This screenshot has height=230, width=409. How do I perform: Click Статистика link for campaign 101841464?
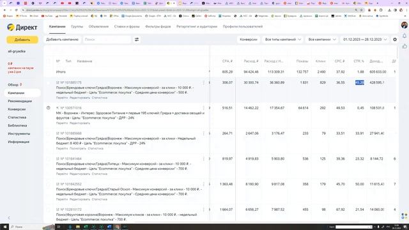(x=100, y=174)
